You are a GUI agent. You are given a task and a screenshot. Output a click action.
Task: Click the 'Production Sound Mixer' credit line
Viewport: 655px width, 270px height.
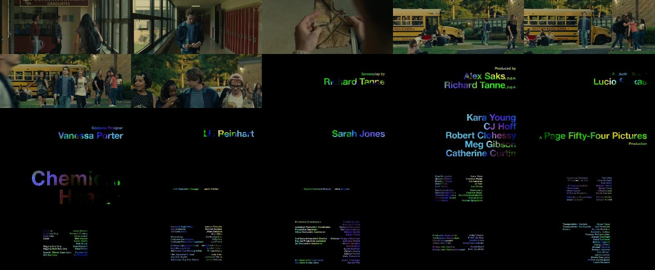pos(589,197)
